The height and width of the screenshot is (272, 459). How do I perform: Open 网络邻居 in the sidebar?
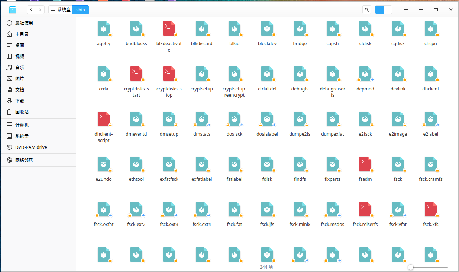pos(39,160)
